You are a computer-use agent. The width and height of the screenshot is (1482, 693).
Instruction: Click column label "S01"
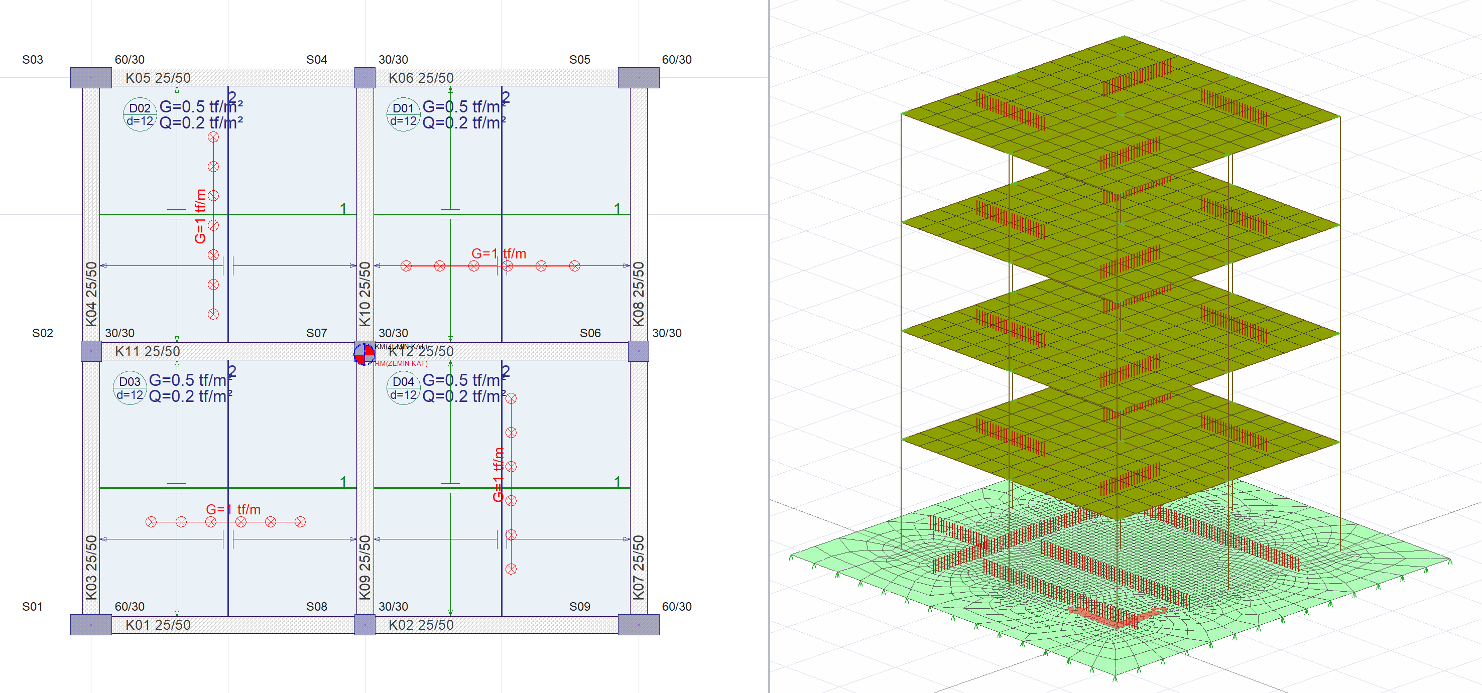[x=32, y=607]
